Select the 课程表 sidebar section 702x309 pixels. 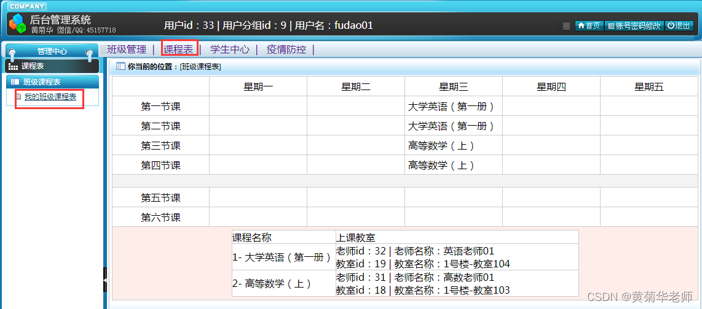tap(52, 66)
